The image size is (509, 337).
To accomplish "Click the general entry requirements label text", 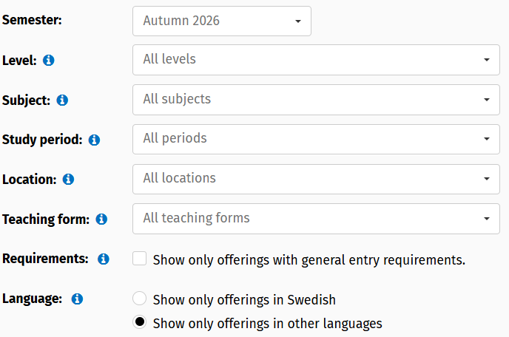I will pos(309,259).
